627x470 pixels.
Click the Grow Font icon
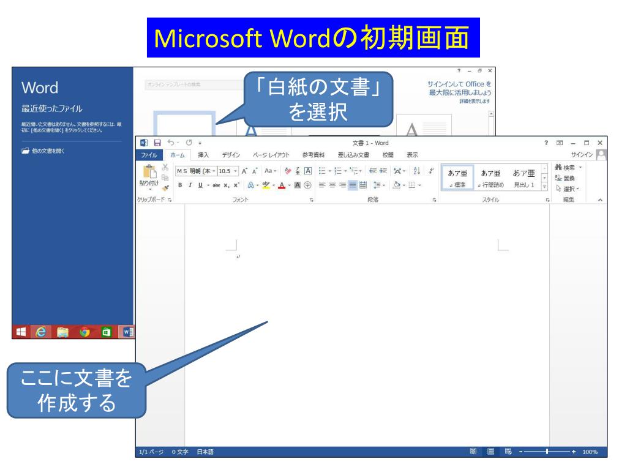pos(244,171)
